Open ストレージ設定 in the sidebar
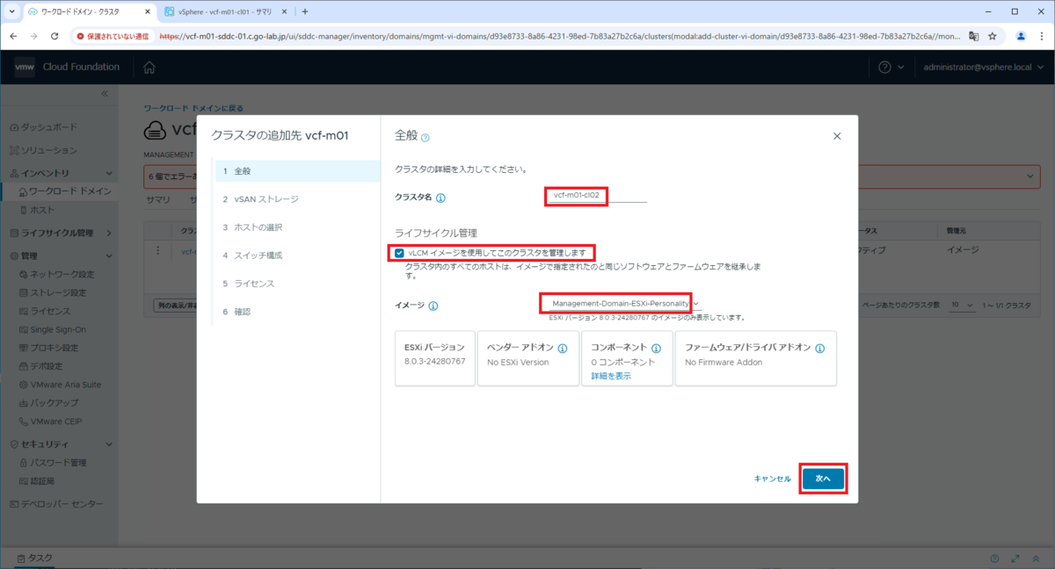Screen dimensions: 1055x569 tap(58, 292)
